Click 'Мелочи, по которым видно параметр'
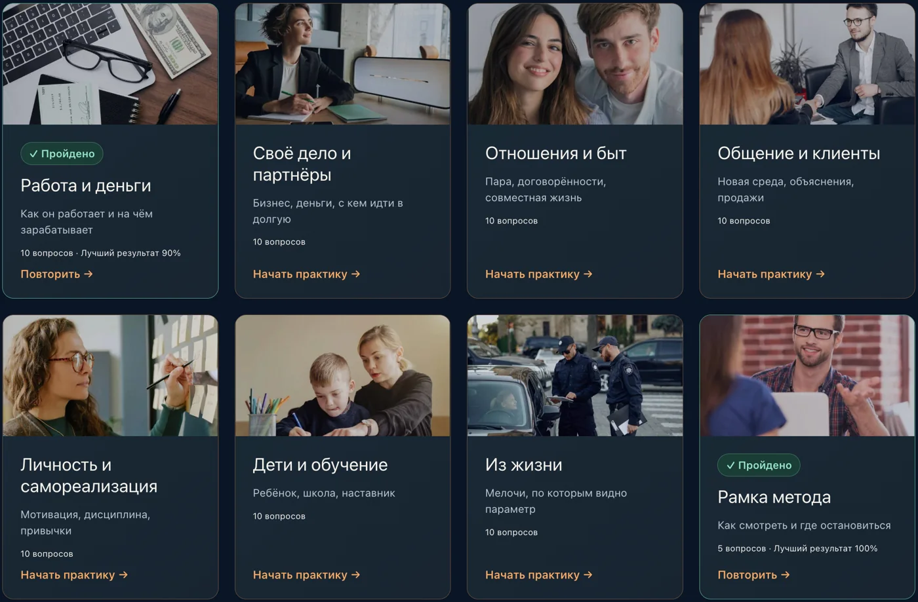 point(556,501)
